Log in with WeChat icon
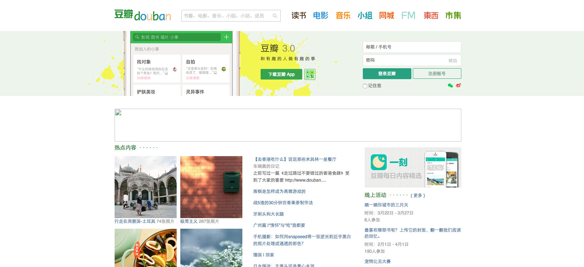 [x=450, y=85]
